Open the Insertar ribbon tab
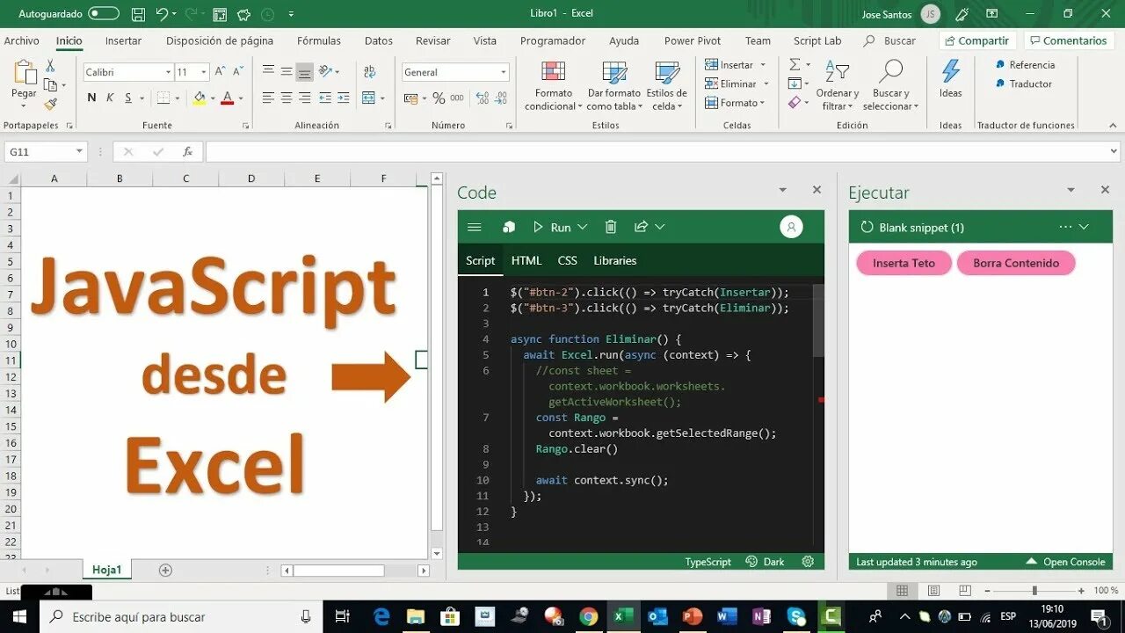Image resolution: width=1125 pixels, height=633 pixels. (x=123, y=40)
